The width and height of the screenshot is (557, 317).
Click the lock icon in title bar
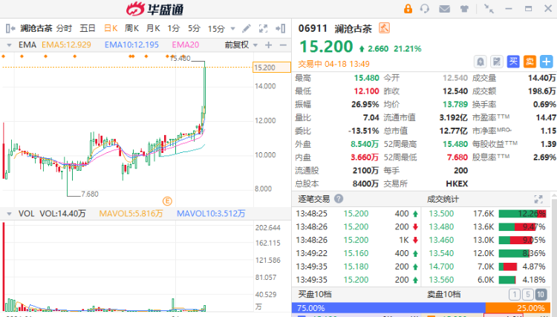coord(408,8)
